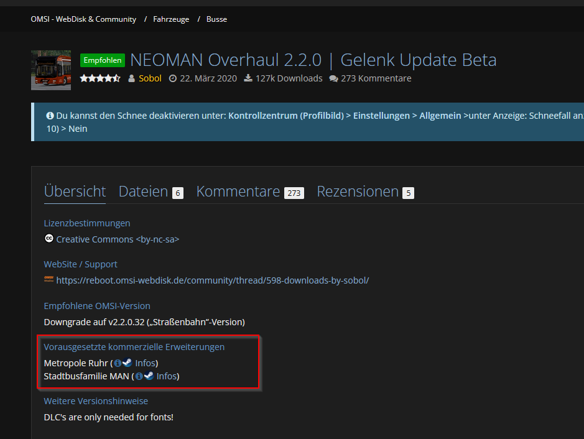Switch to the Kommentare tab

238,192
